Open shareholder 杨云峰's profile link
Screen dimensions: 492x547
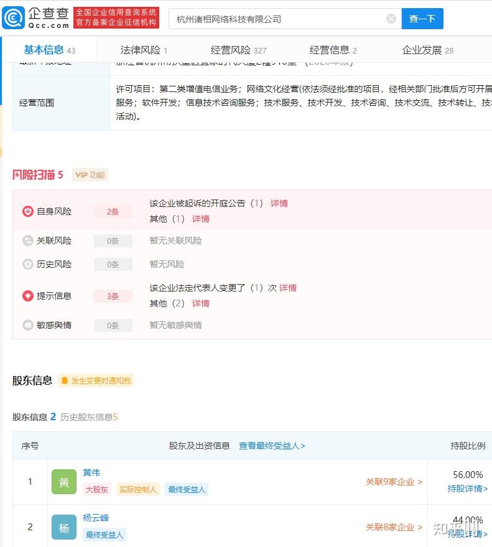pos(96,518)
